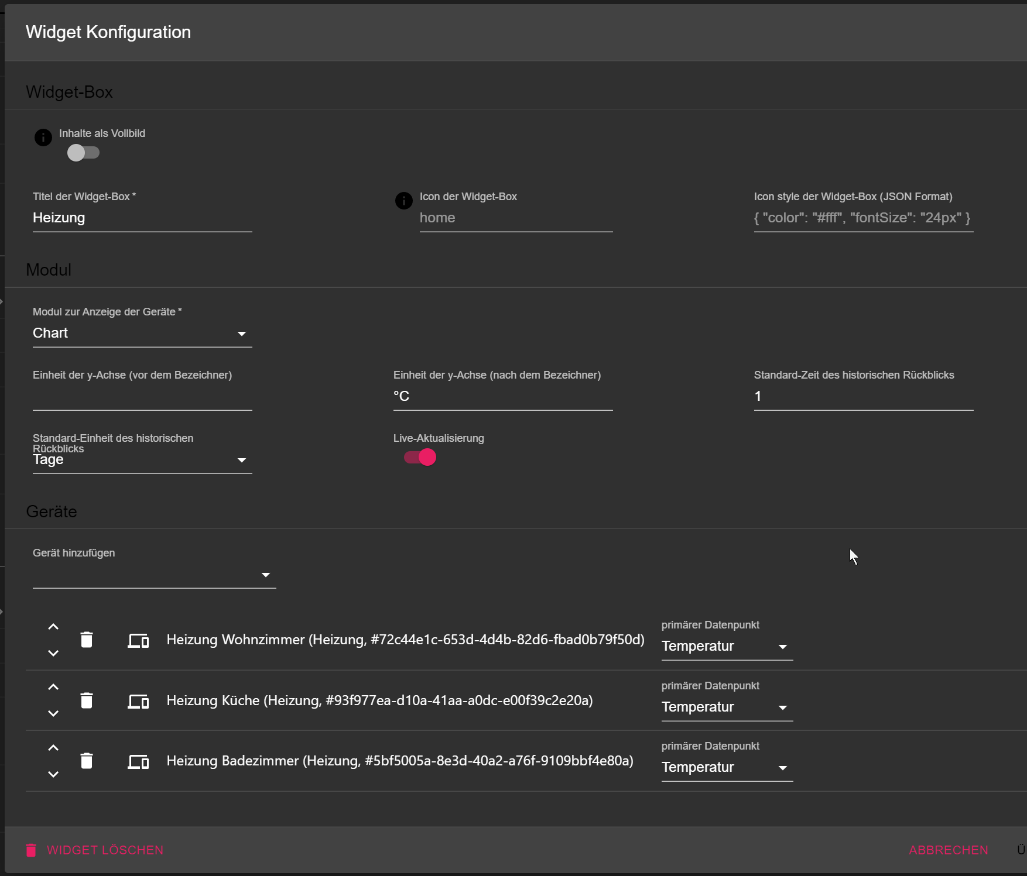
Task: Click device icon of Heizung Badezimmer
Action: click(x=138, y=761)
